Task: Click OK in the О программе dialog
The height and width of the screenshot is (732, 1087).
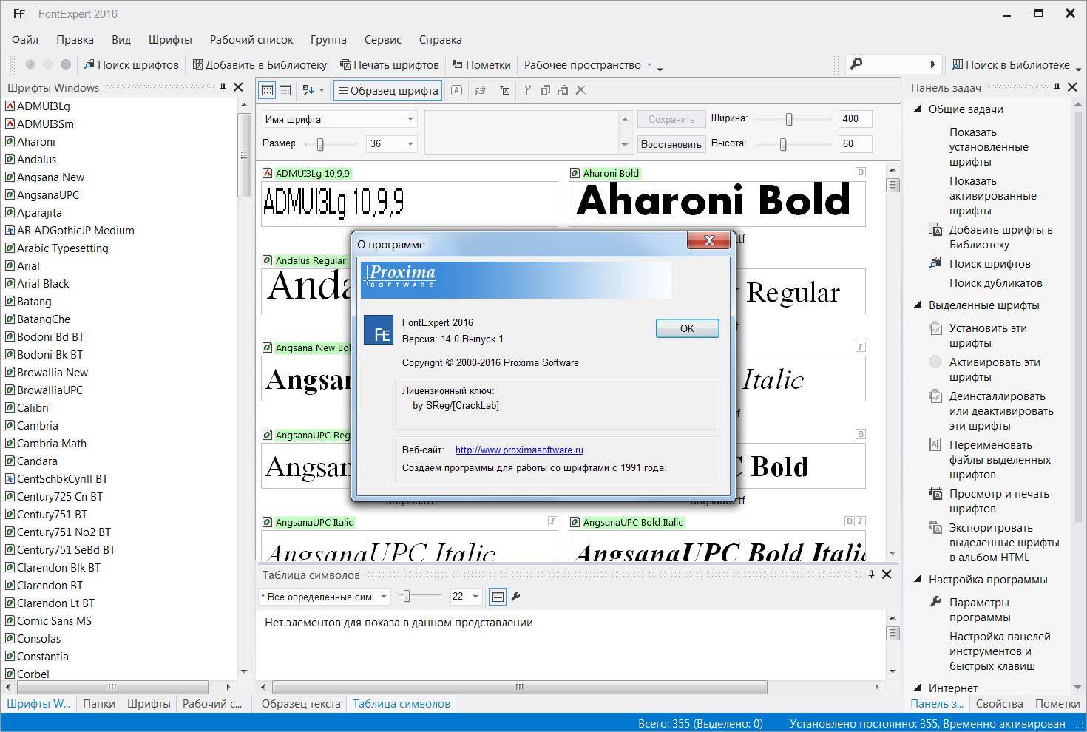Action: [x=687, y=328]
